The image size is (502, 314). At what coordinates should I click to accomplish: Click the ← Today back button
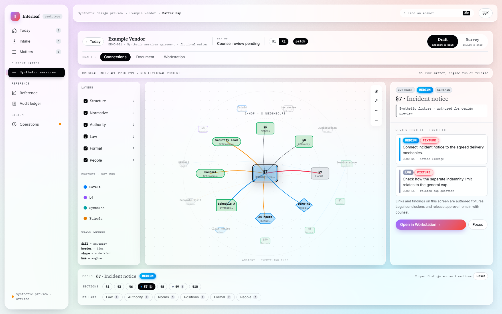93,42
